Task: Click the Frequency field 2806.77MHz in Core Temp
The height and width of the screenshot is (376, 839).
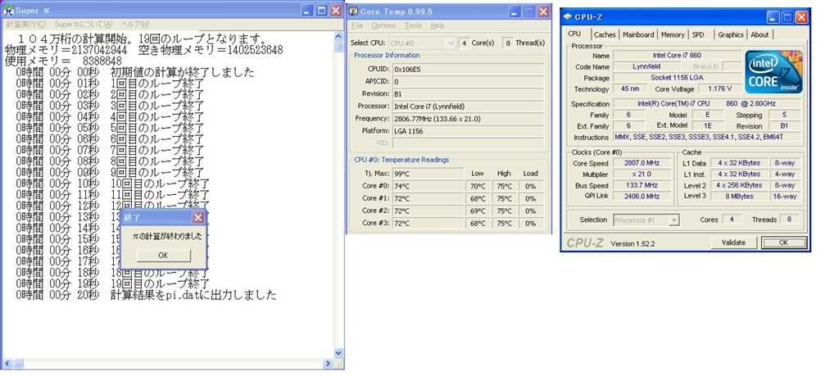Action: (468, 118)
